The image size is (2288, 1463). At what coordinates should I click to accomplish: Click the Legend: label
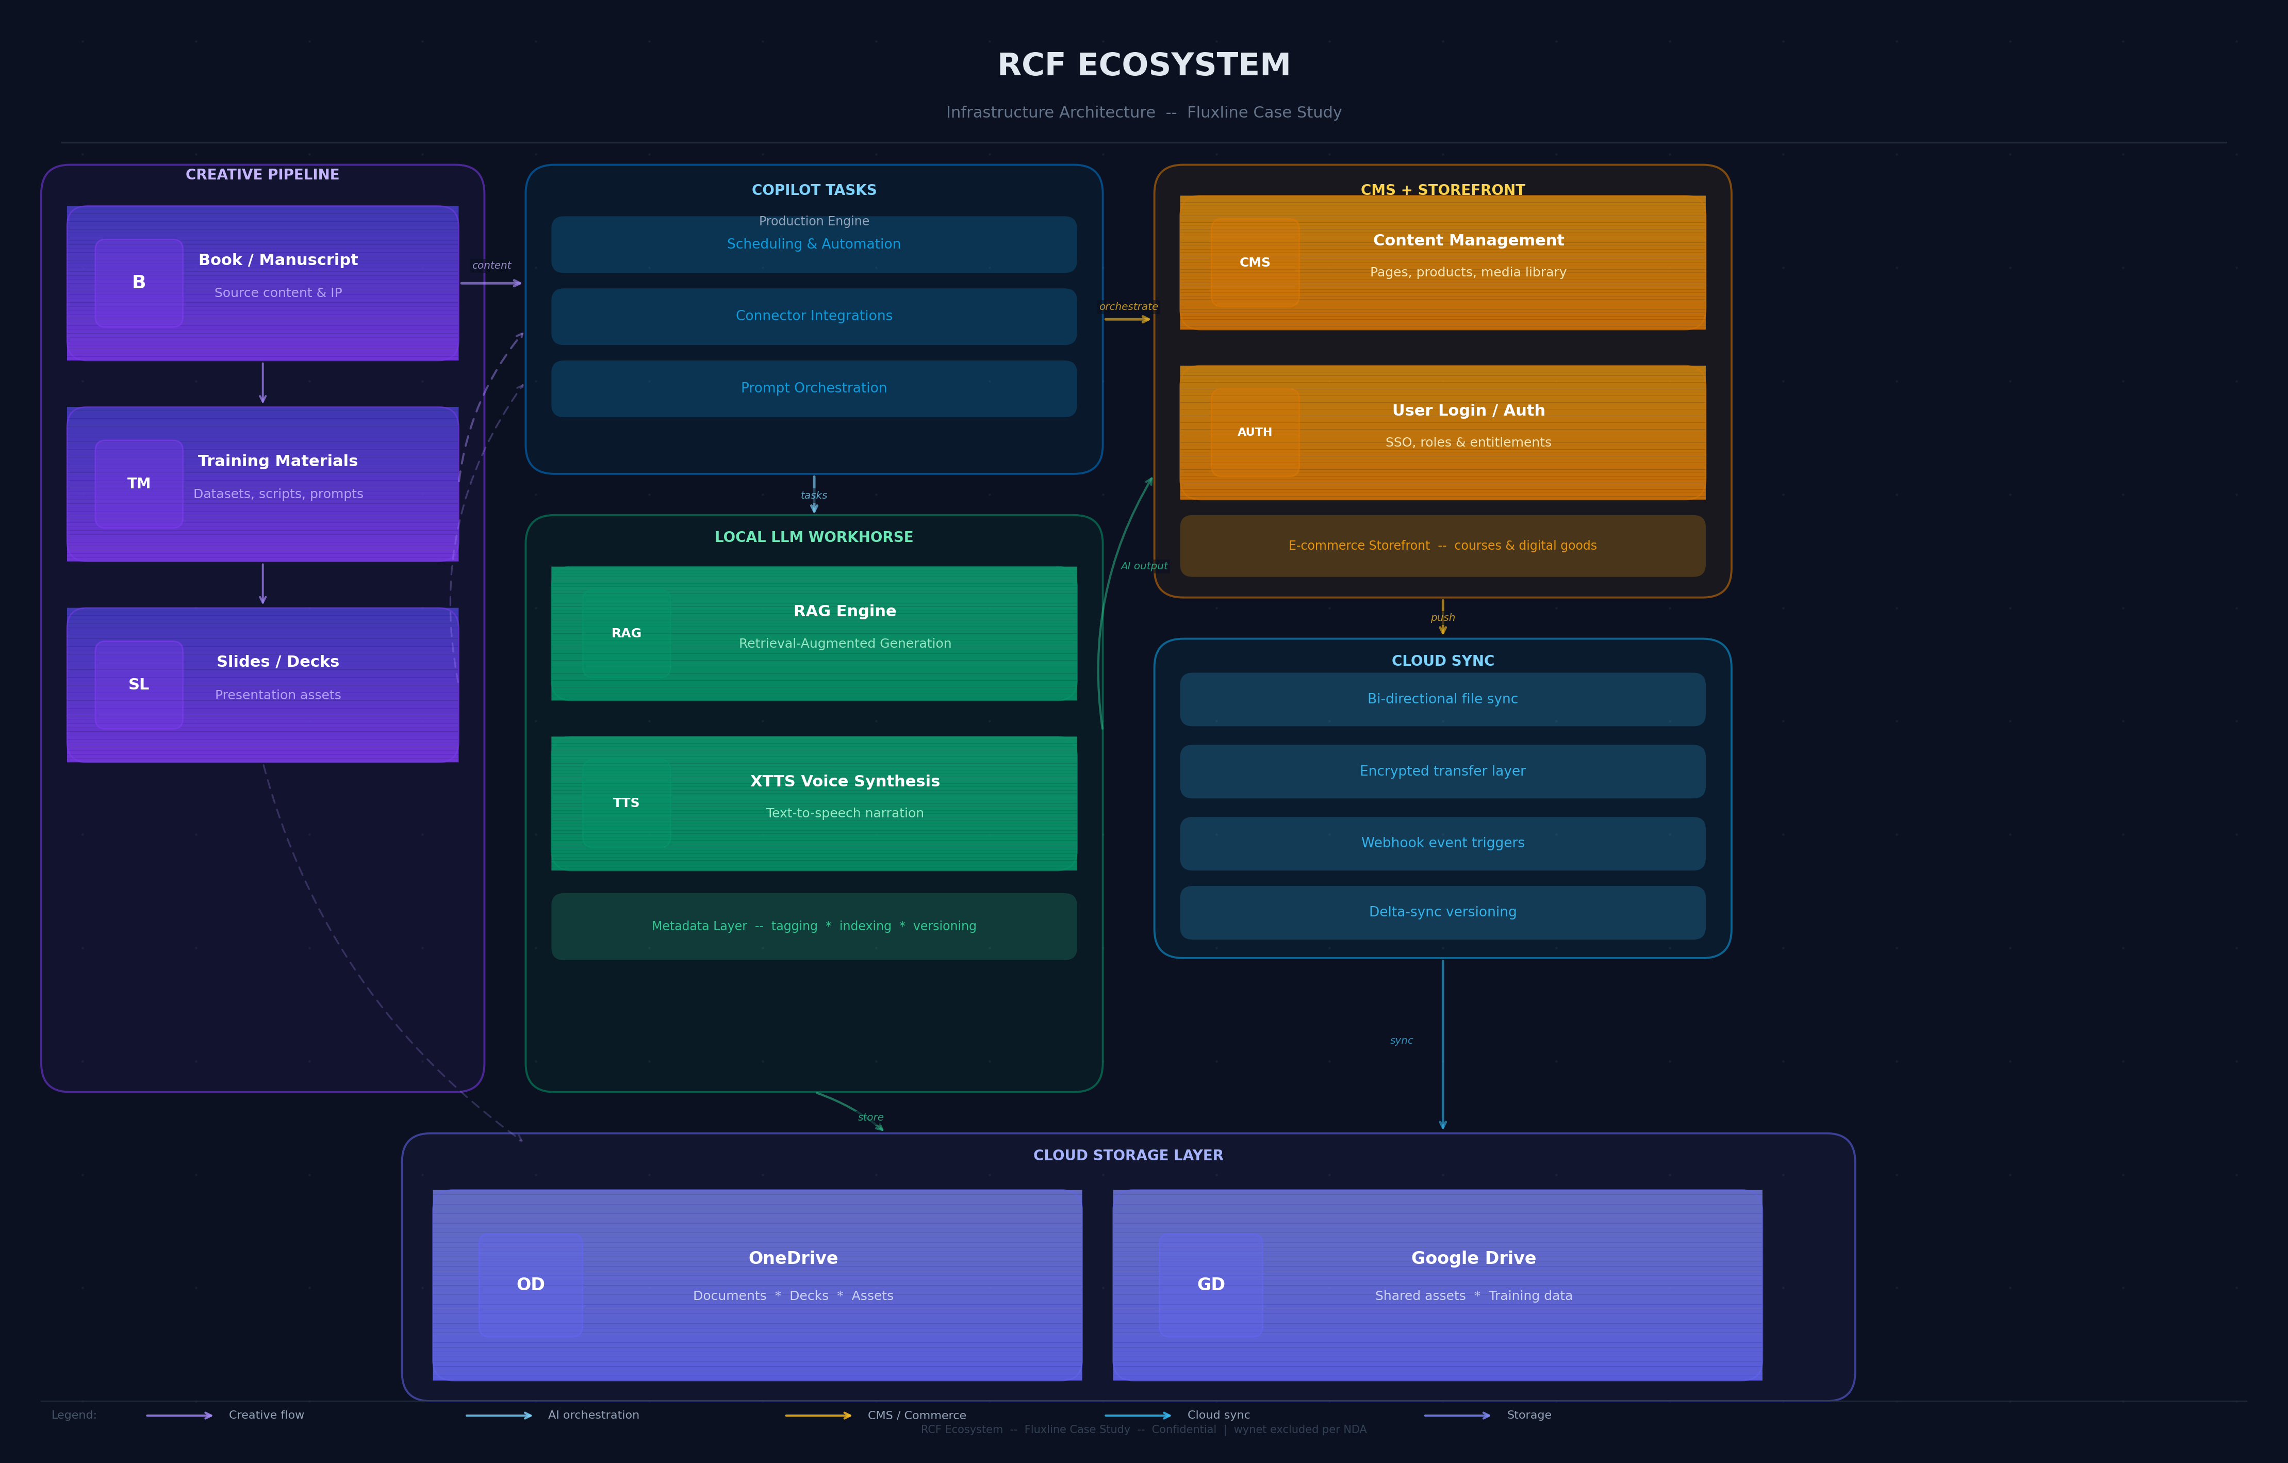click(74, 1416)
